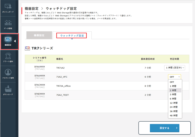Switch to the 機器設定 tab
Image resolution: width=195 pixels, height=137 pixels.
coord(39,35)
